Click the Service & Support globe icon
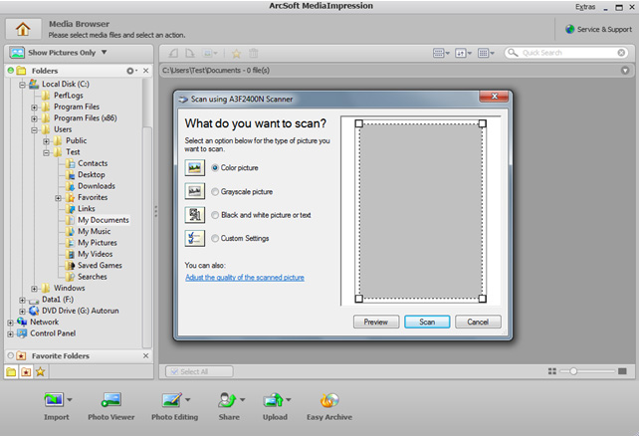 click(569, 29)
